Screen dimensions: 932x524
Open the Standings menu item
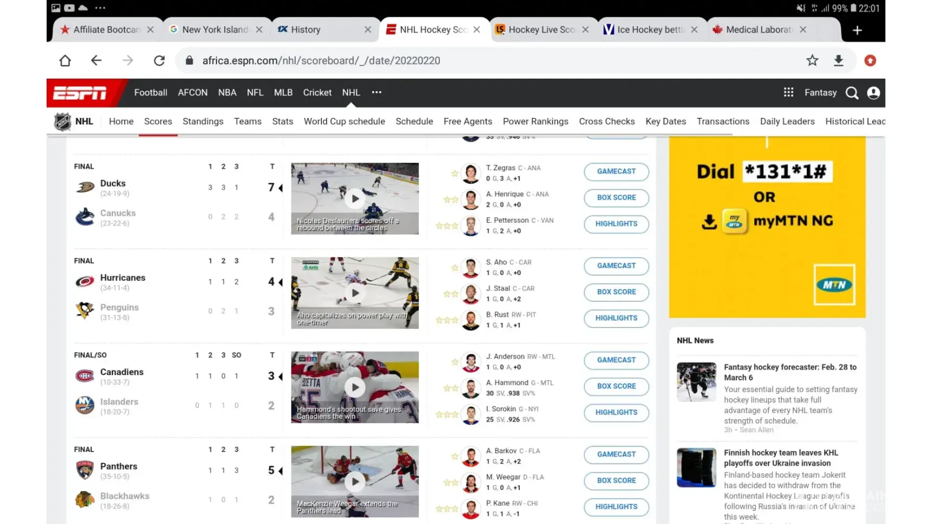click(203, 122)
